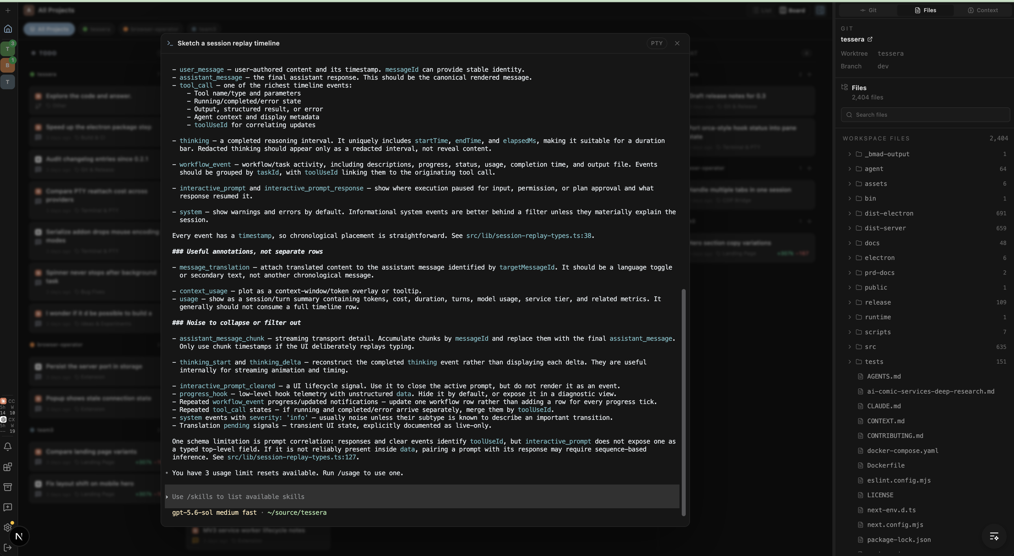Open the orange B project avatar
Screen dimensions: 1014x556
tap(7, 65)
